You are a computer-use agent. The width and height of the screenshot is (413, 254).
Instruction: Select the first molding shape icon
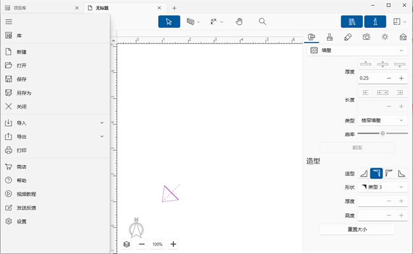(x=363, y=173)
